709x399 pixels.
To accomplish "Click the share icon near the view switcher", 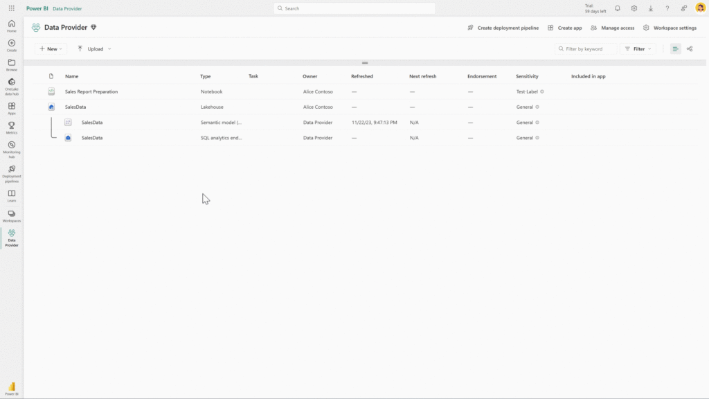I will tap(690, 48).
